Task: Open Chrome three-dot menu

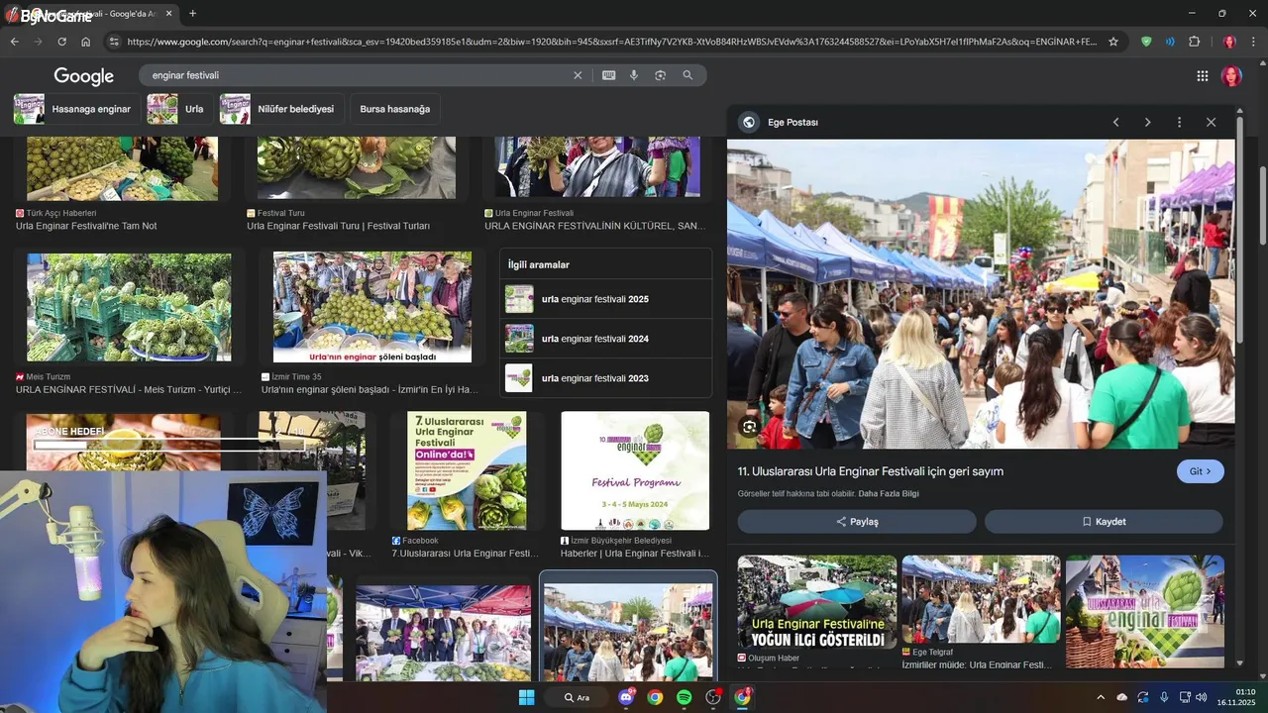Action: click(1254, 42)
